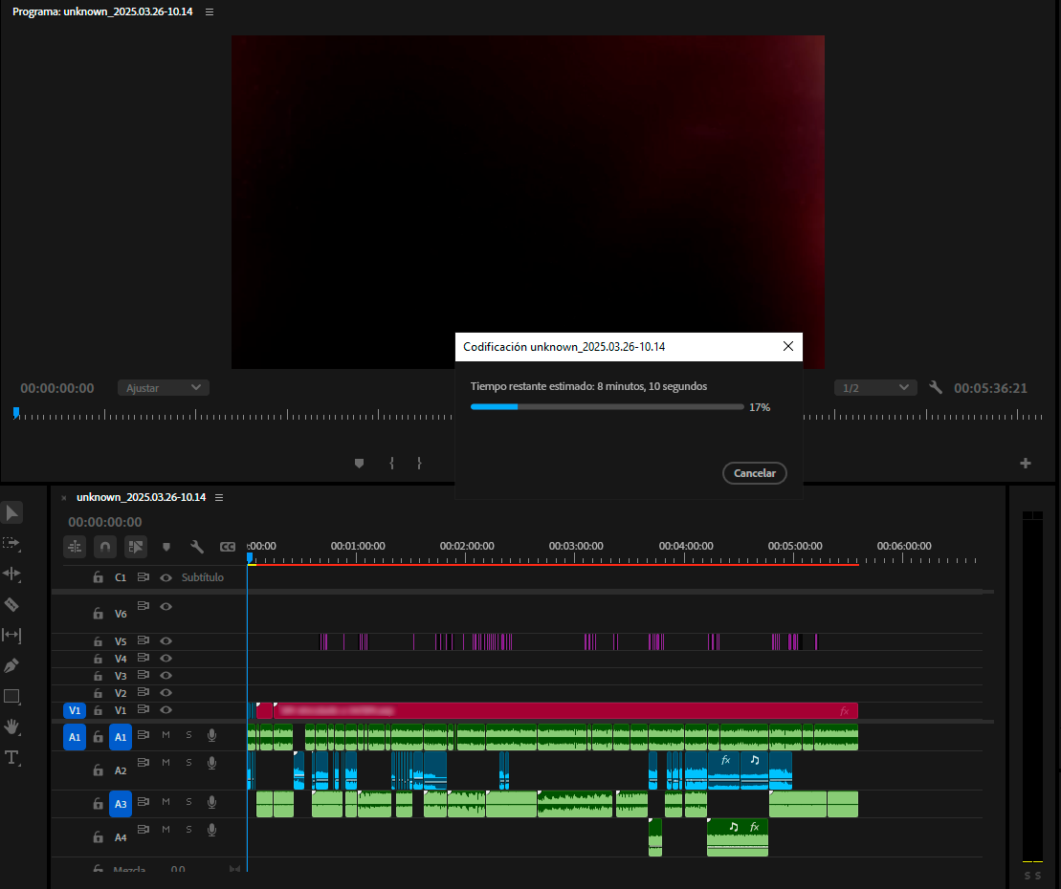This screenshot has width=1061, height=889.
Task: Toggle A3 track targeting button
Action: pyautogui.click(x=121, y=804)
